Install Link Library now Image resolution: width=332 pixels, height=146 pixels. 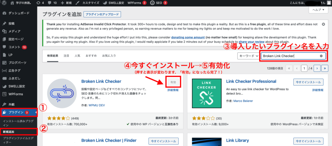click(x=309, y=141)
